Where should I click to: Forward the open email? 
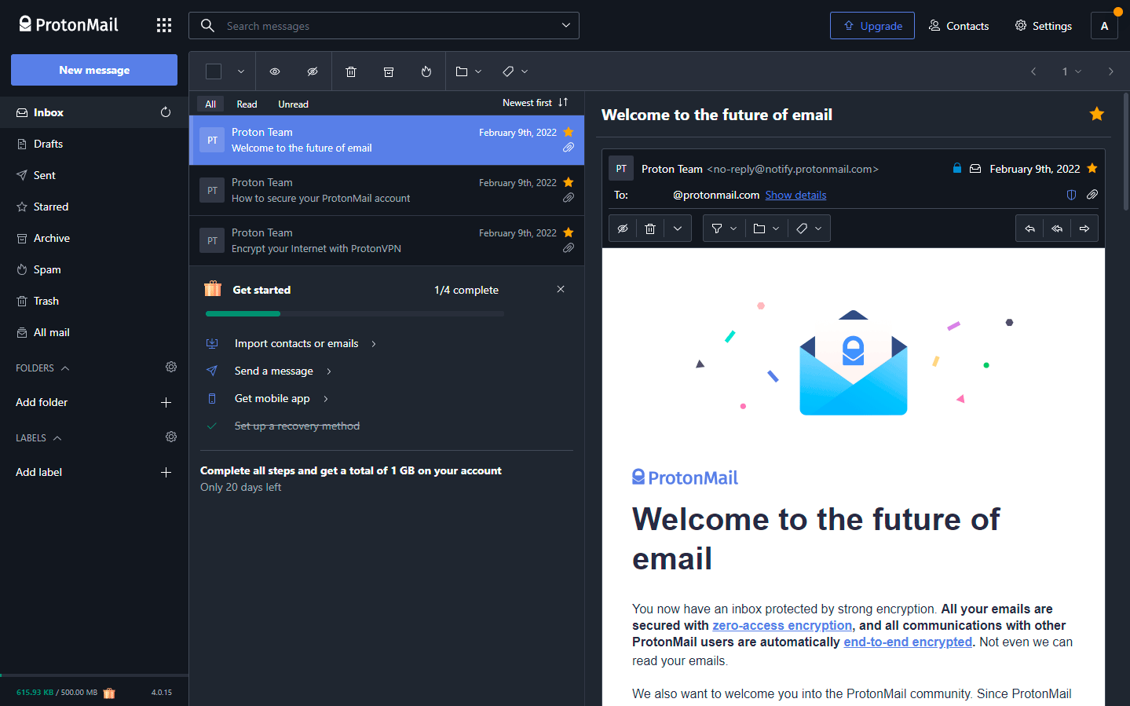(1084, 229)
